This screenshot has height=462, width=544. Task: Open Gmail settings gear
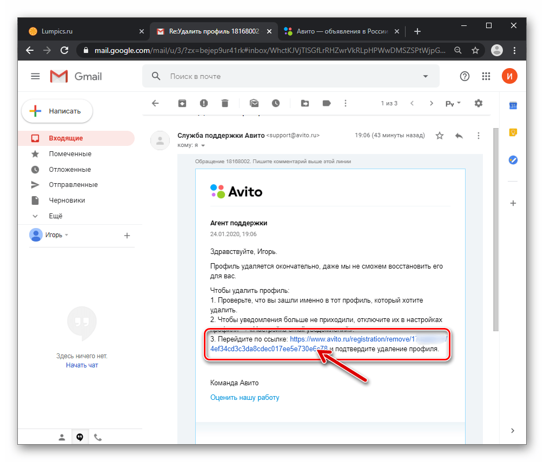(479, 103)
